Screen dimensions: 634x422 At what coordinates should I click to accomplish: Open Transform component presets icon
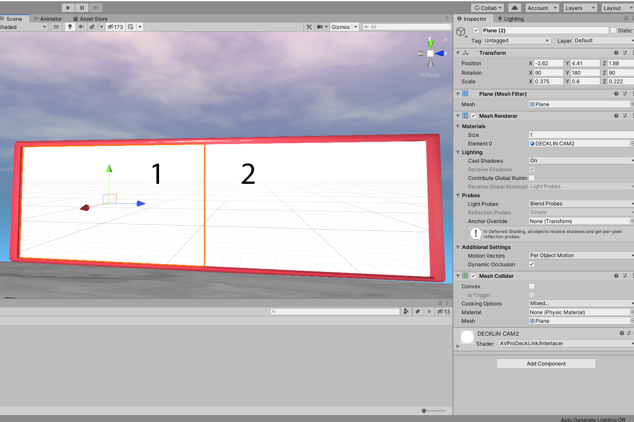[625, 53]
